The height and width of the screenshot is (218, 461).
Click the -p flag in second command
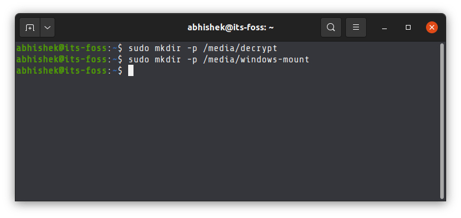[x=192, y=60]
